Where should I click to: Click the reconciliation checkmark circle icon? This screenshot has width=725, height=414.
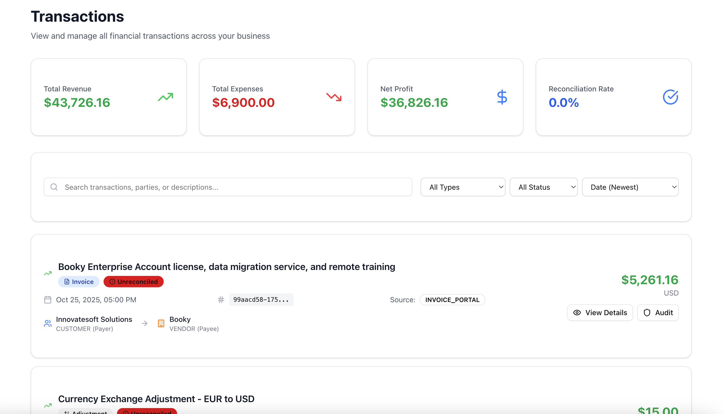tap(670, 97)
